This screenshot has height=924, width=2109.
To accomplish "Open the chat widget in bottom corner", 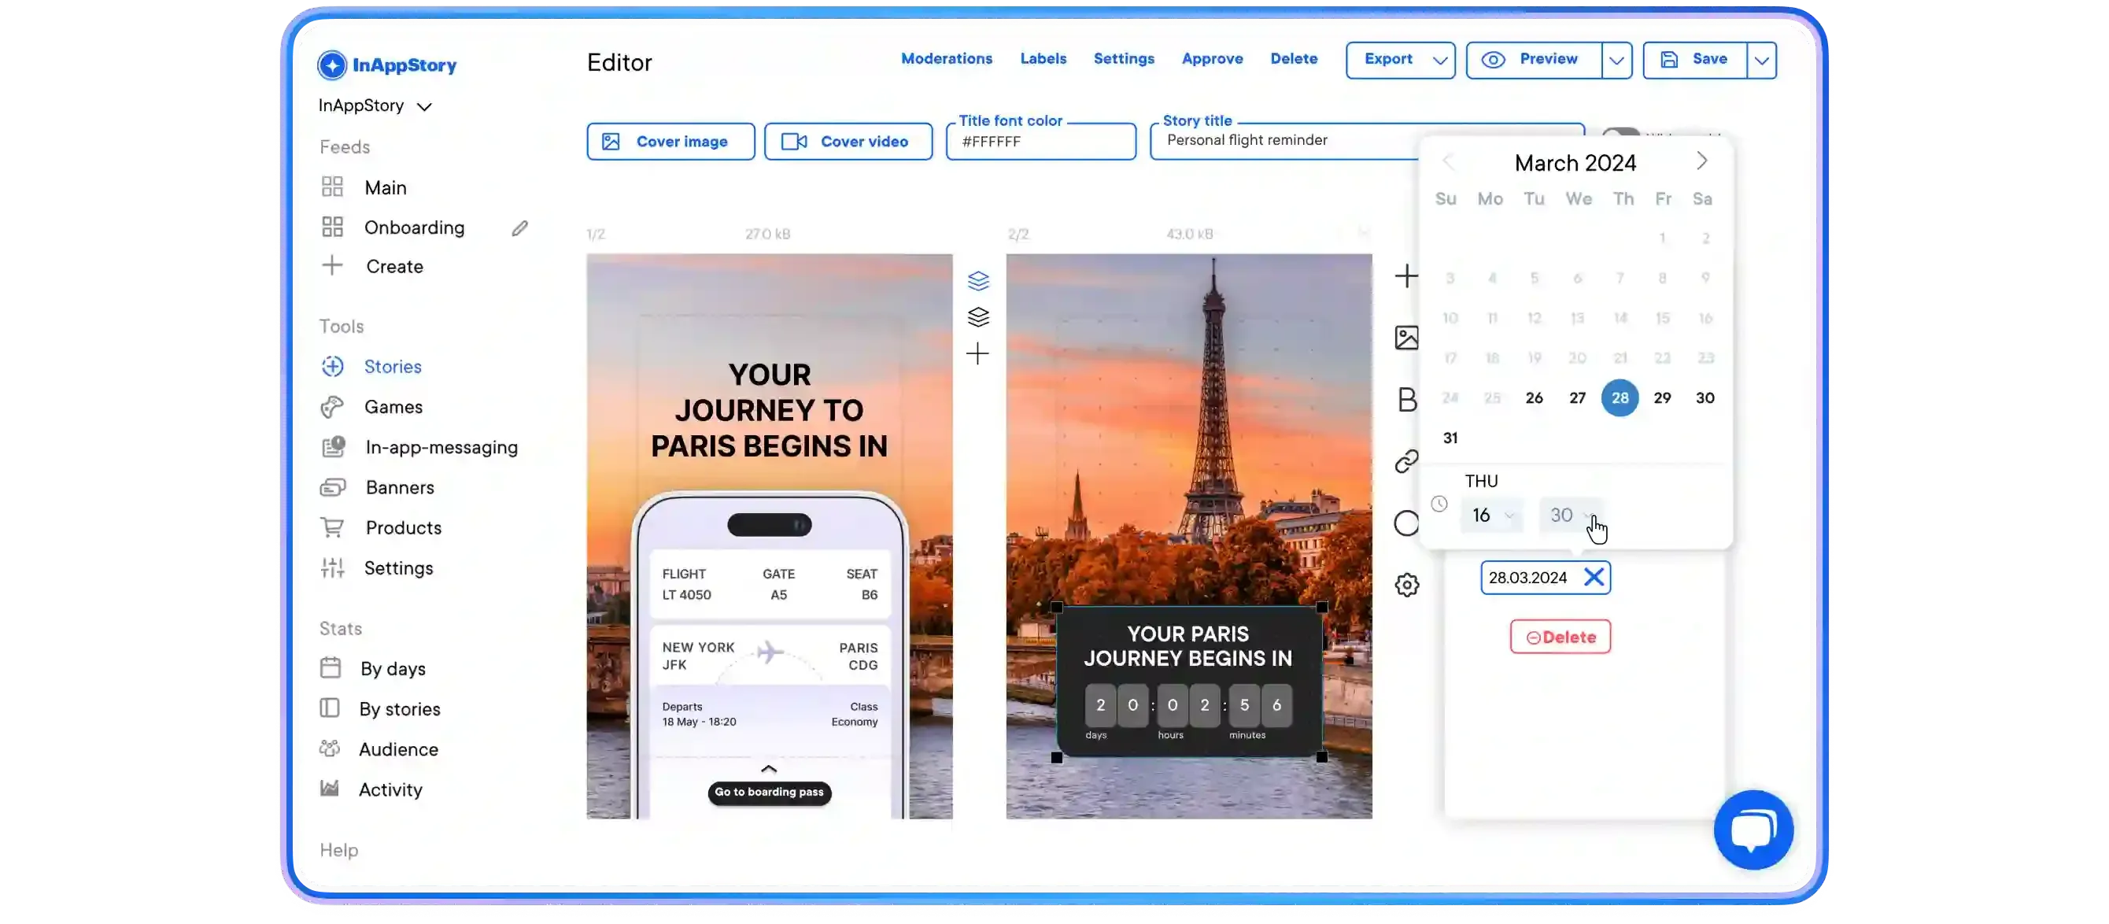I will click(1753, 829).
